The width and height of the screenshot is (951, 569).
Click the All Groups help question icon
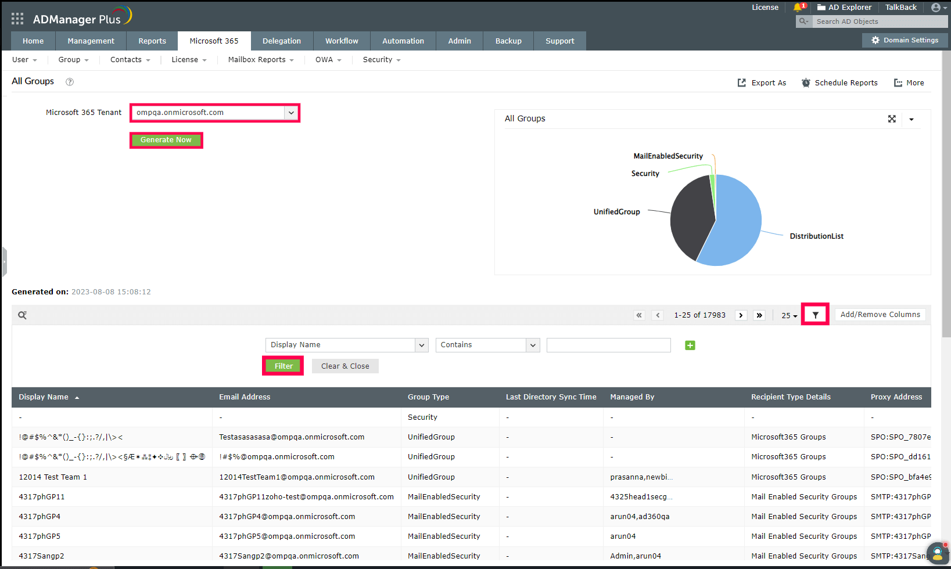[70, 82]
